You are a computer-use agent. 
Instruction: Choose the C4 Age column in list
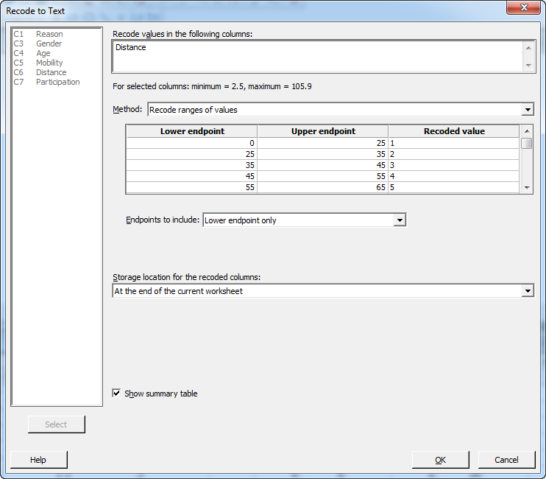43,53
